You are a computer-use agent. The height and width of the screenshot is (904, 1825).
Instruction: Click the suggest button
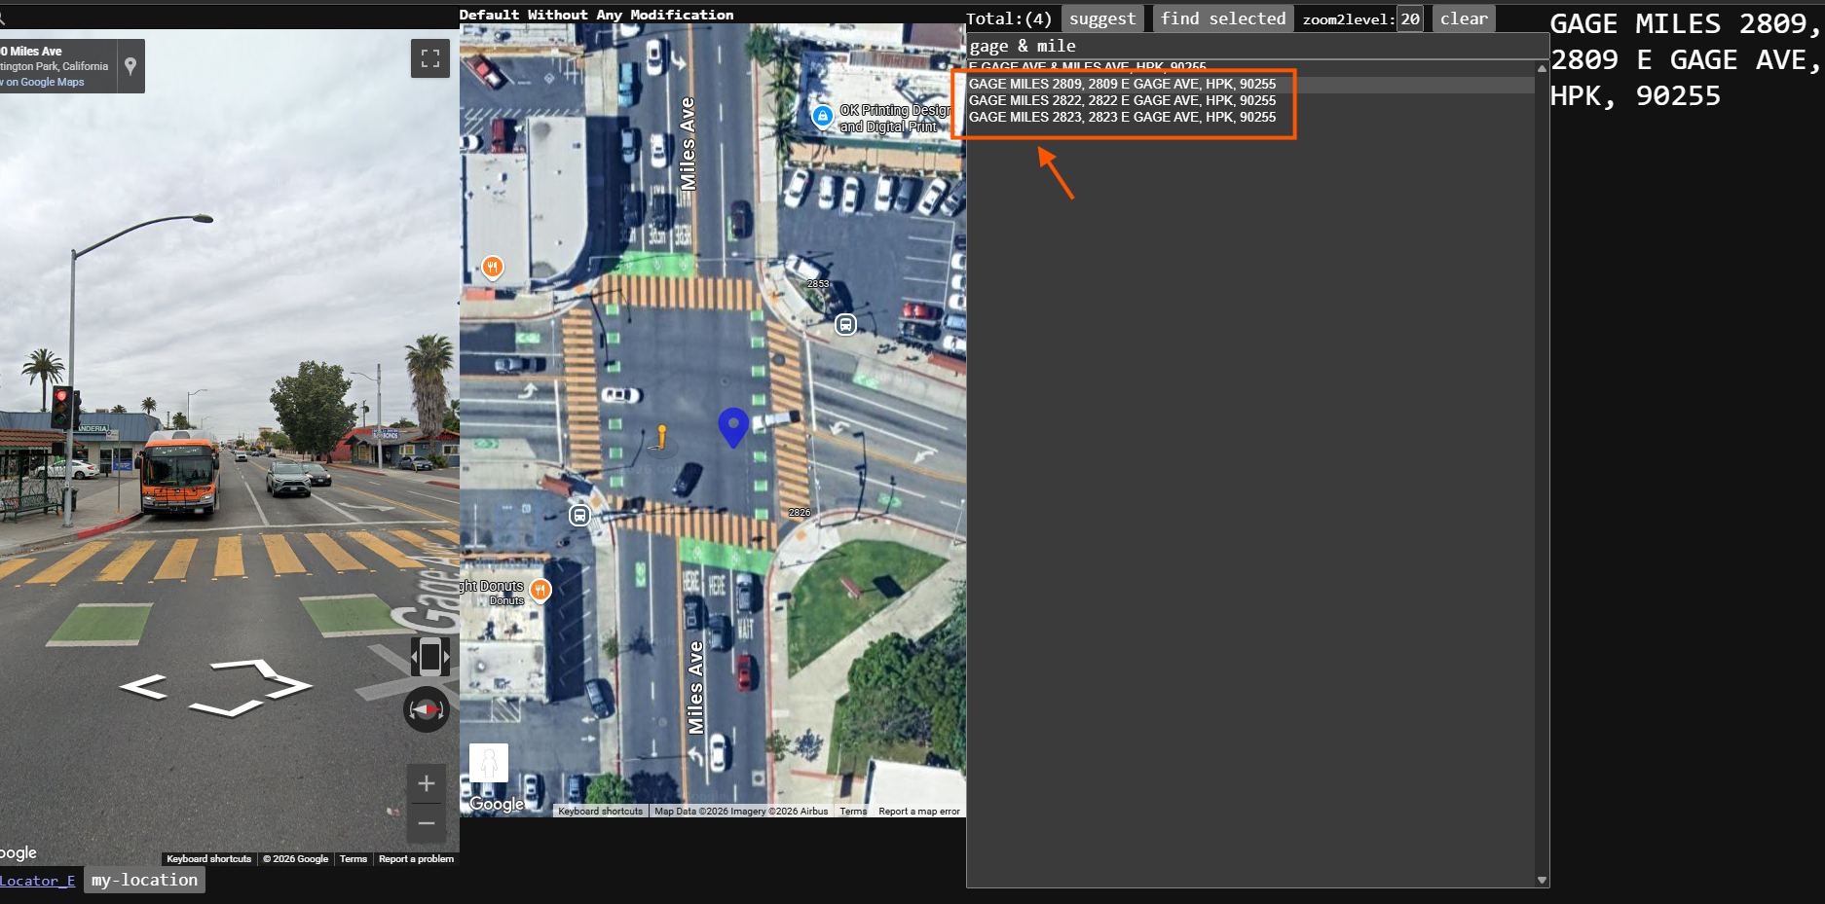point(1102,18)
